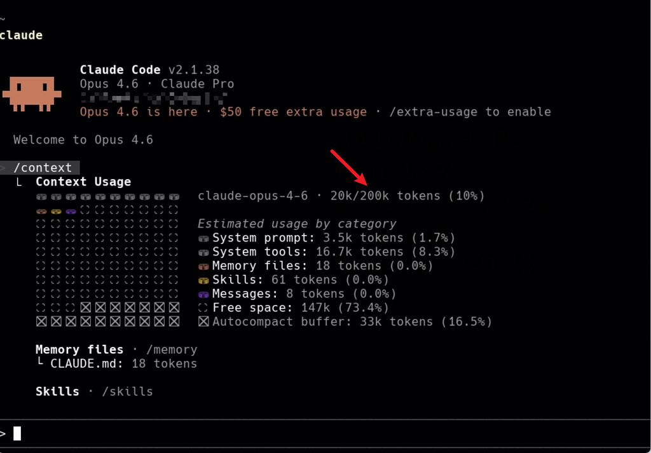651x453 pixels.
Task: Click the '/skills' command next to Skills
Action: [x=127, y=392]
